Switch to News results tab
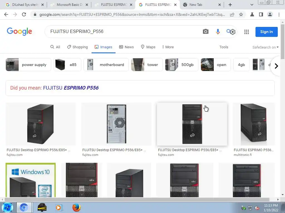 126,47
